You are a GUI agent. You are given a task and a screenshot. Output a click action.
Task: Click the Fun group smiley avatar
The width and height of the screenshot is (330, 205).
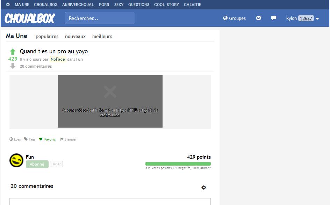pos(16,160)
